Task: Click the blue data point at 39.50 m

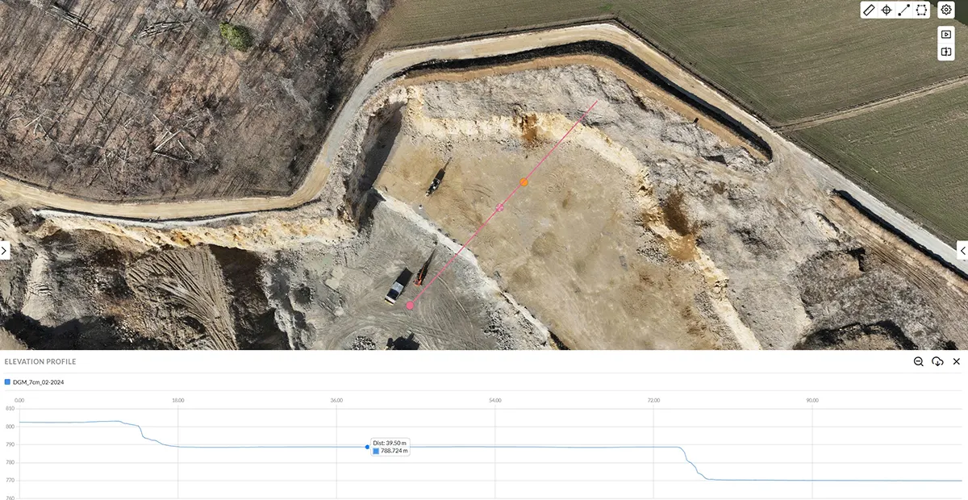Action: pyautogui.click(x=367, y=447)
